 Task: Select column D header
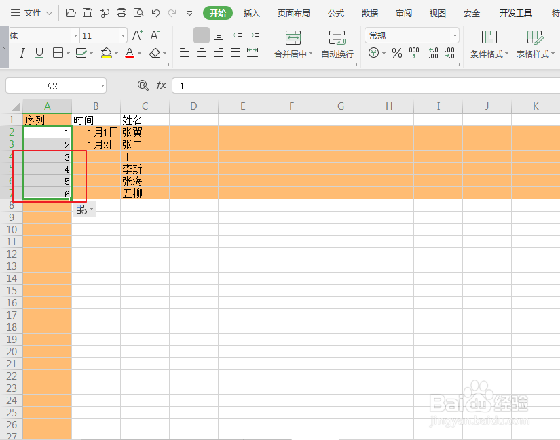[x=193, y=106]
